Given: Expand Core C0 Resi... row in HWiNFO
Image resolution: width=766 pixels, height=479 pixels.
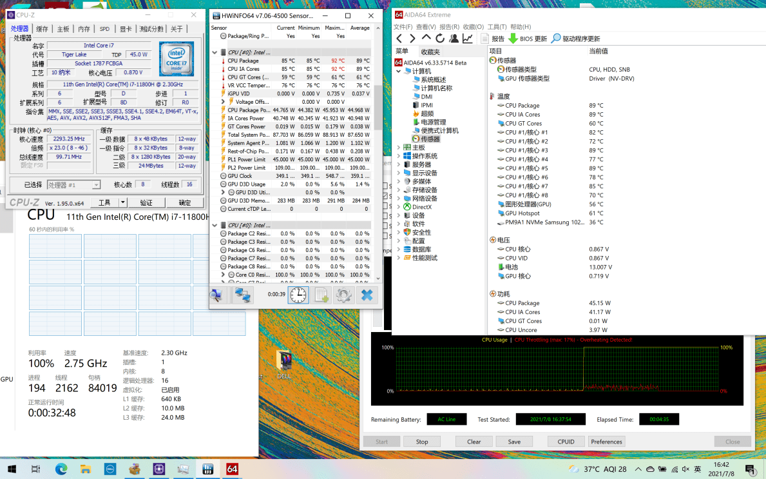Looking at the screenshot, I should (x=224, y=275).
